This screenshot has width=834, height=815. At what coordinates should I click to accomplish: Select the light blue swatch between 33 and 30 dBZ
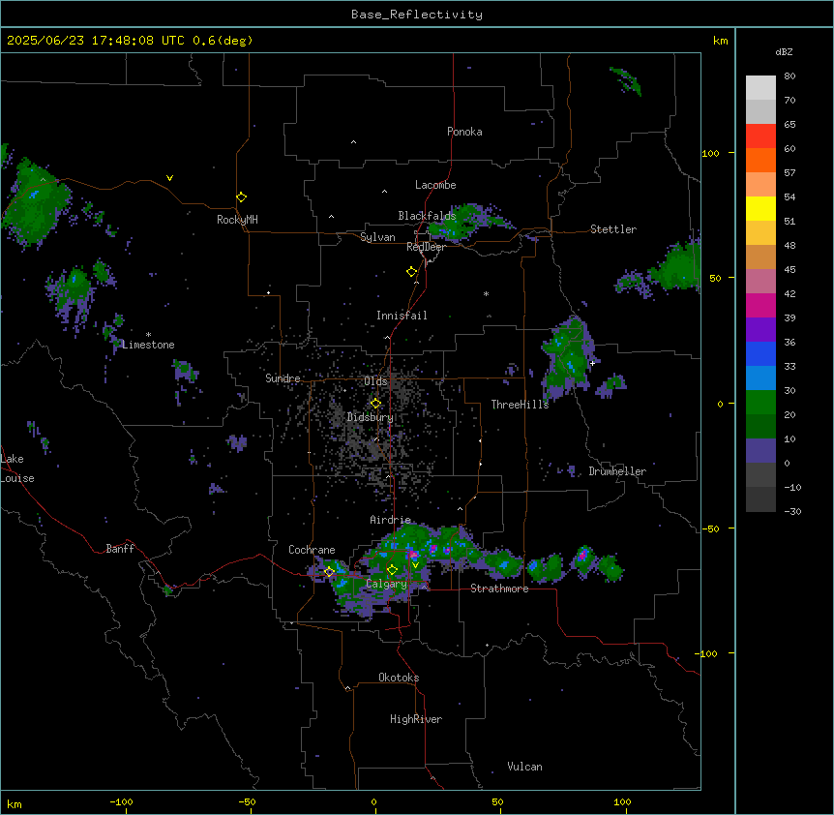click(x=760, y=378)
